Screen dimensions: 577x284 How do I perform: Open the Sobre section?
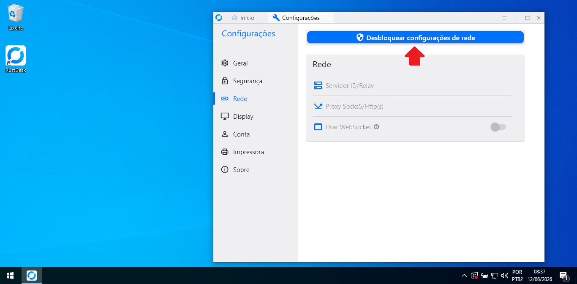(x=256, y=170)
